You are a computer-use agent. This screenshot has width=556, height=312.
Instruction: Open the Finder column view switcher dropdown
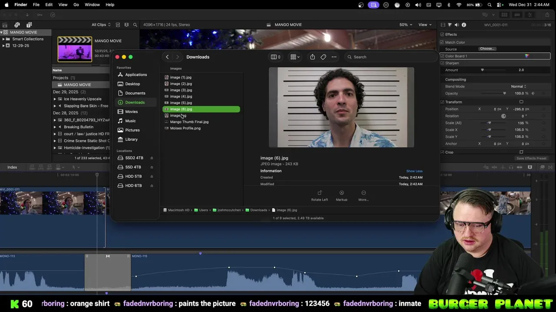(x=276, y=57)
